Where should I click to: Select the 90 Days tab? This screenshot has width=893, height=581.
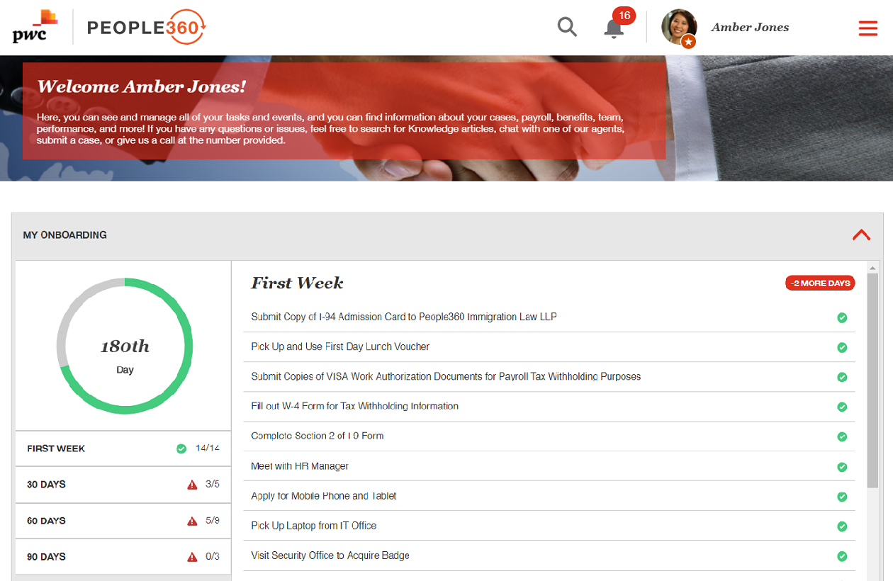pyautogui.click(x=47, y=557)
